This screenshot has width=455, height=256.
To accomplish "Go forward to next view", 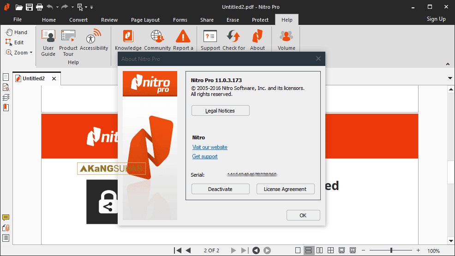I will (267, 250).
